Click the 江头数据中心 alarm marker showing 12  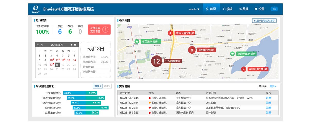(x=156, y=61)
